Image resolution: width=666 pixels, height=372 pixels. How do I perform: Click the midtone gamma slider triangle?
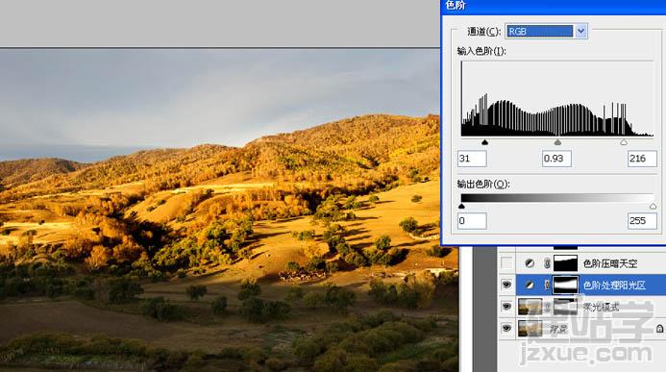[557, 142]
